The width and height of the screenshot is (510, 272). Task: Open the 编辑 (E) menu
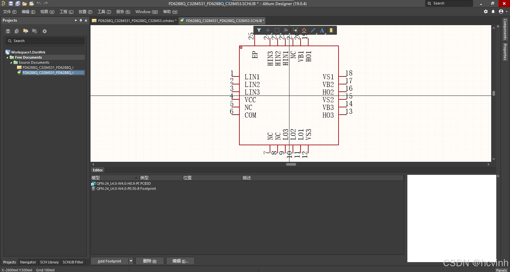28,12
